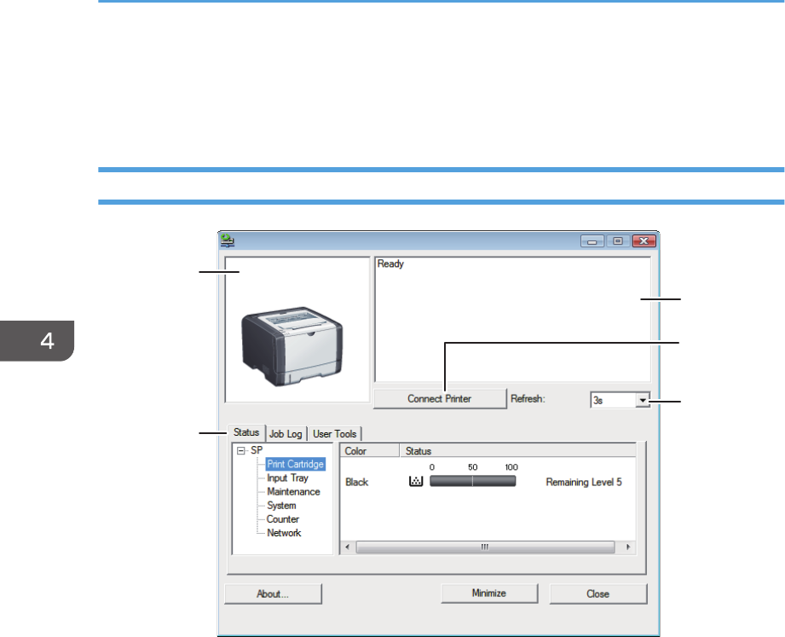This screenshot has width=785, height=637.
Task: Click the horizontal scrollbar thumb
Action: point(485,547)
